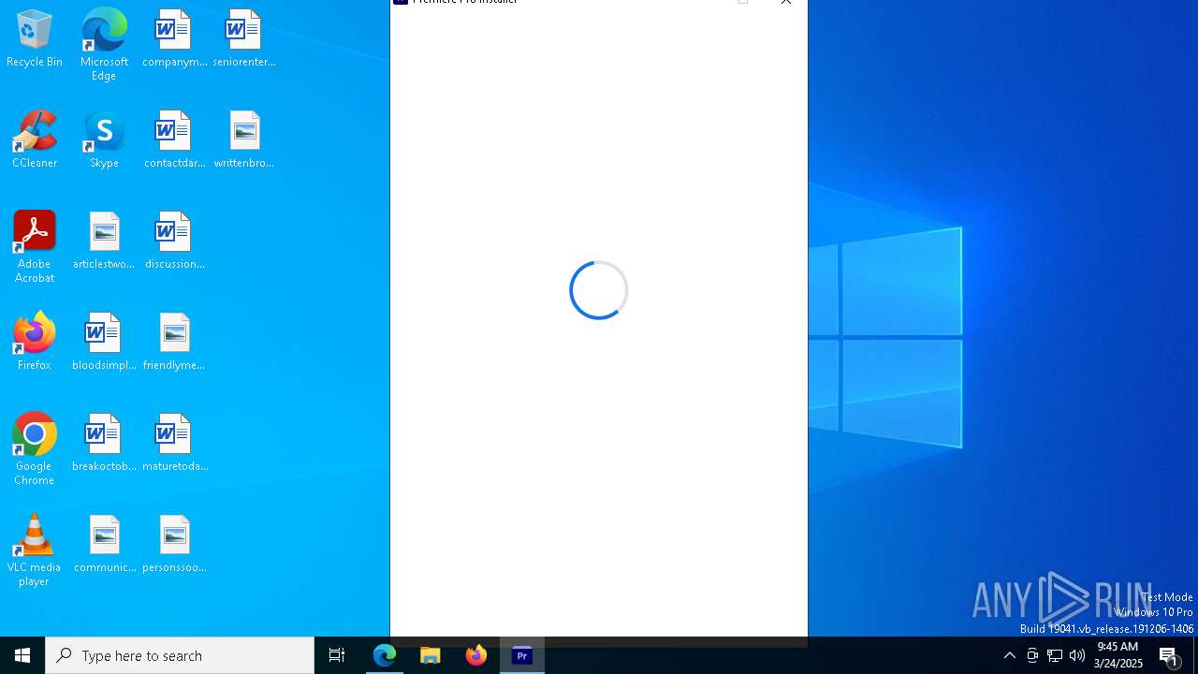1198x674 pixels.
Task: Open Adobe Acrobat desktop shortcut
Action: point(35,247)
